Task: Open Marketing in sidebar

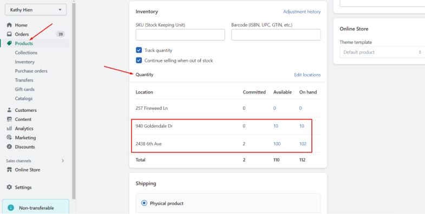Action: point(25,138)
